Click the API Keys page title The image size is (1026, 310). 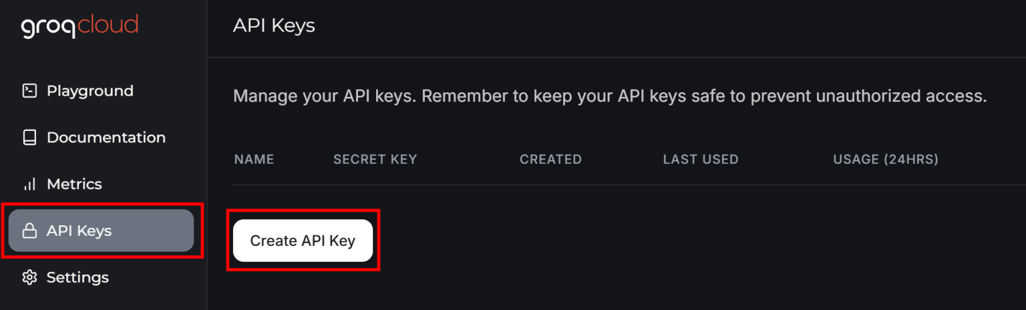(x=274, y=25)
